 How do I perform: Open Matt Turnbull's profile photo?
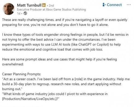[9, 9]
